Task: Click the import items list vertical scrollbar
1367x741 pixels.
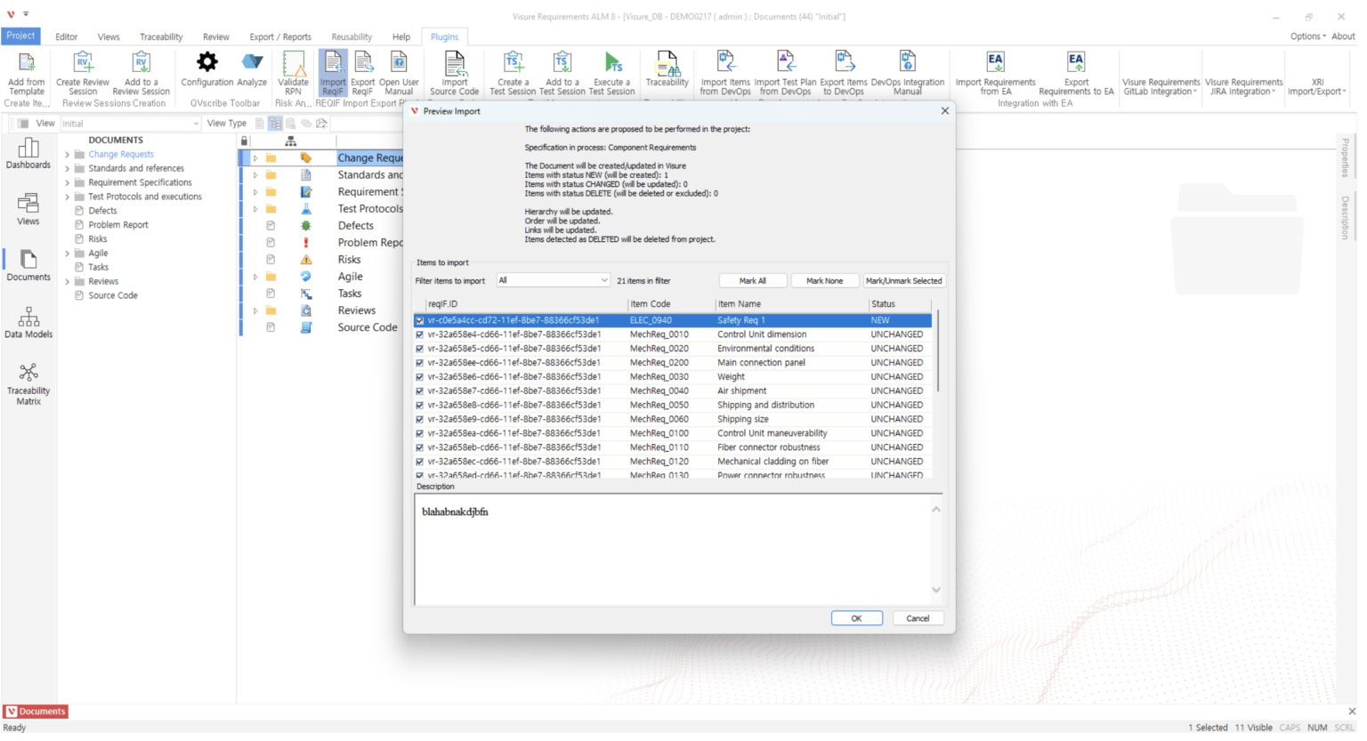Action: point(937,351)
